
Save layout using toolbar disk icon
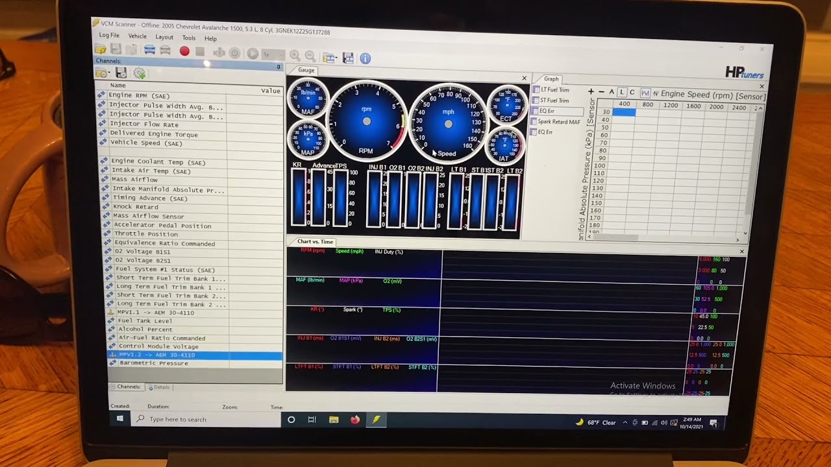click(x=348, y=58)
